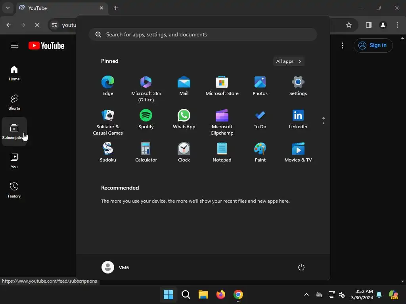406x304 pixels.
Task: Open the Spotify app
Action: tap(146, 120)
